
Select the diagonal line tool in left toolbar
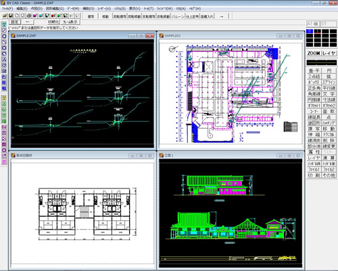click(4, 30)
